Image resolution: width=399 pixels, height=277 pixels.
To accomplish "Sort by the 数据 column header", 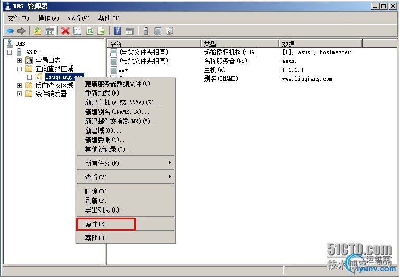I will tap(321, 44).
